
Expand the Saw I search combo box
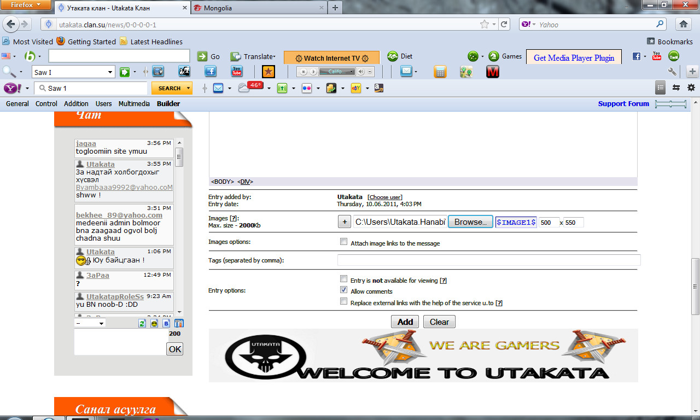point(110,72)
